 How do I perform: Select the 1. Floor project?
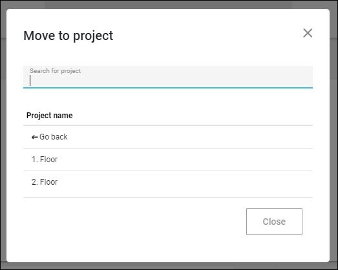coord(168,160)
